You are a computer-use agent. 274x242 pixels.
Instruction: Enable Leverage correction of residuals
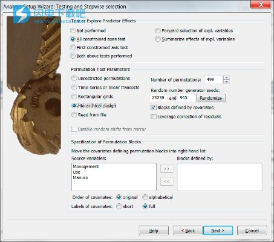click(x=154, y=116)
